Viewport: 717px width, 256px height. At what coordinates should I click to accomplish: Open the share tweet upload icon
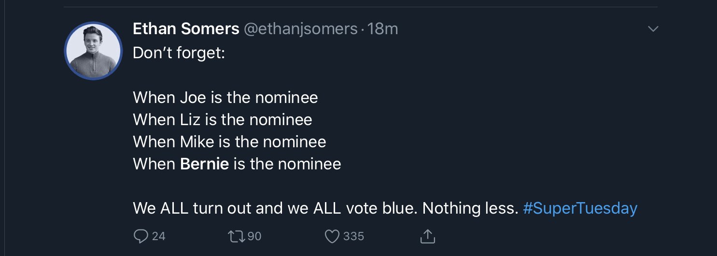click(x=428, y=236)
